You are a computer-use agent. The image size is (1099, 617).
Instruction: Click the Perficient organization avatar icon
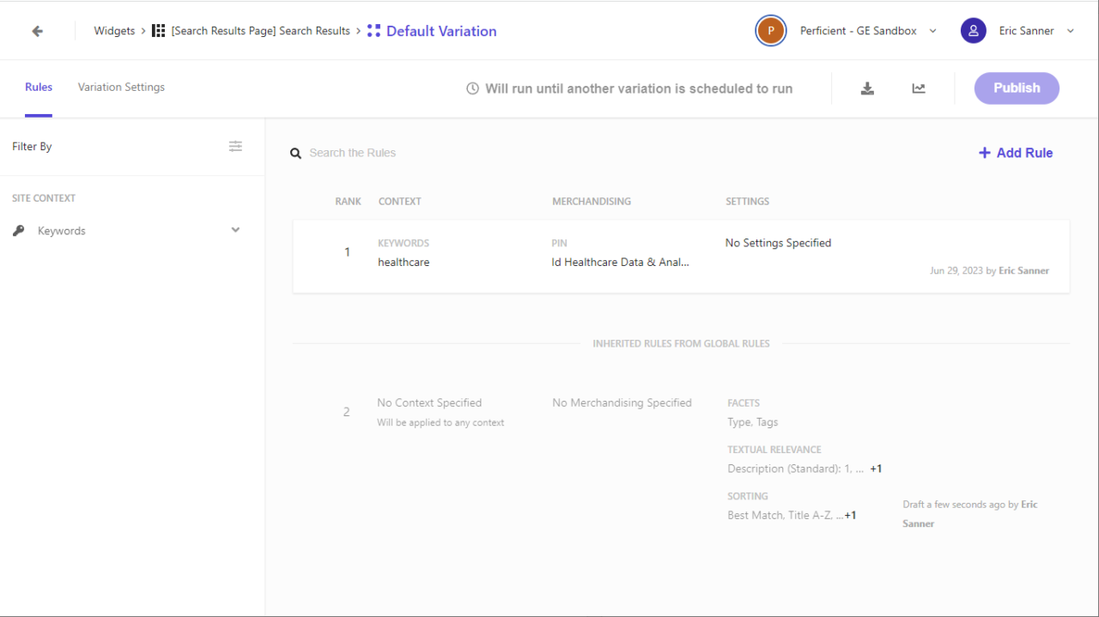click(x=770, y=30)
